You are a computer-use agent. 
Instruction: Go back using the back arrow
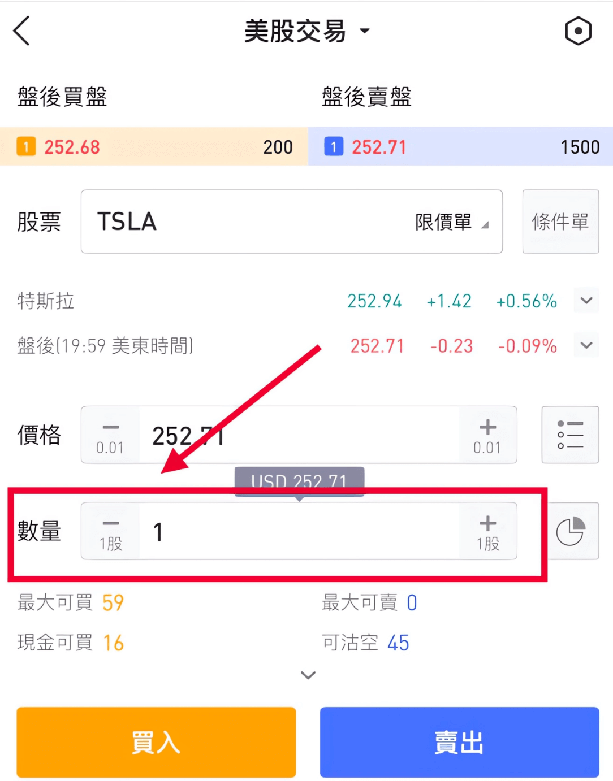(x=21, y=31)
